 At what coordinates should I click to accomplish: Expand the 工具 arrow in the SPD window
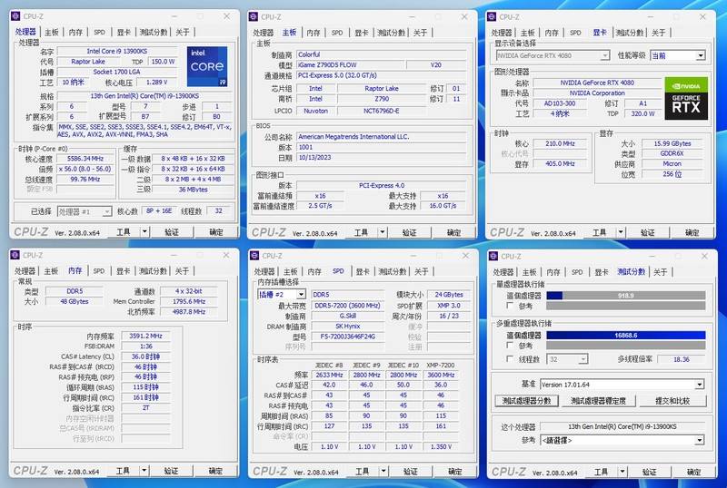(x=383, y=472)
